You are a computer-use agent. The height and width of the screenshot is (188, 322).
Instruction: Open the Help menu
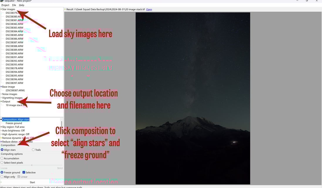coord(21,5)
